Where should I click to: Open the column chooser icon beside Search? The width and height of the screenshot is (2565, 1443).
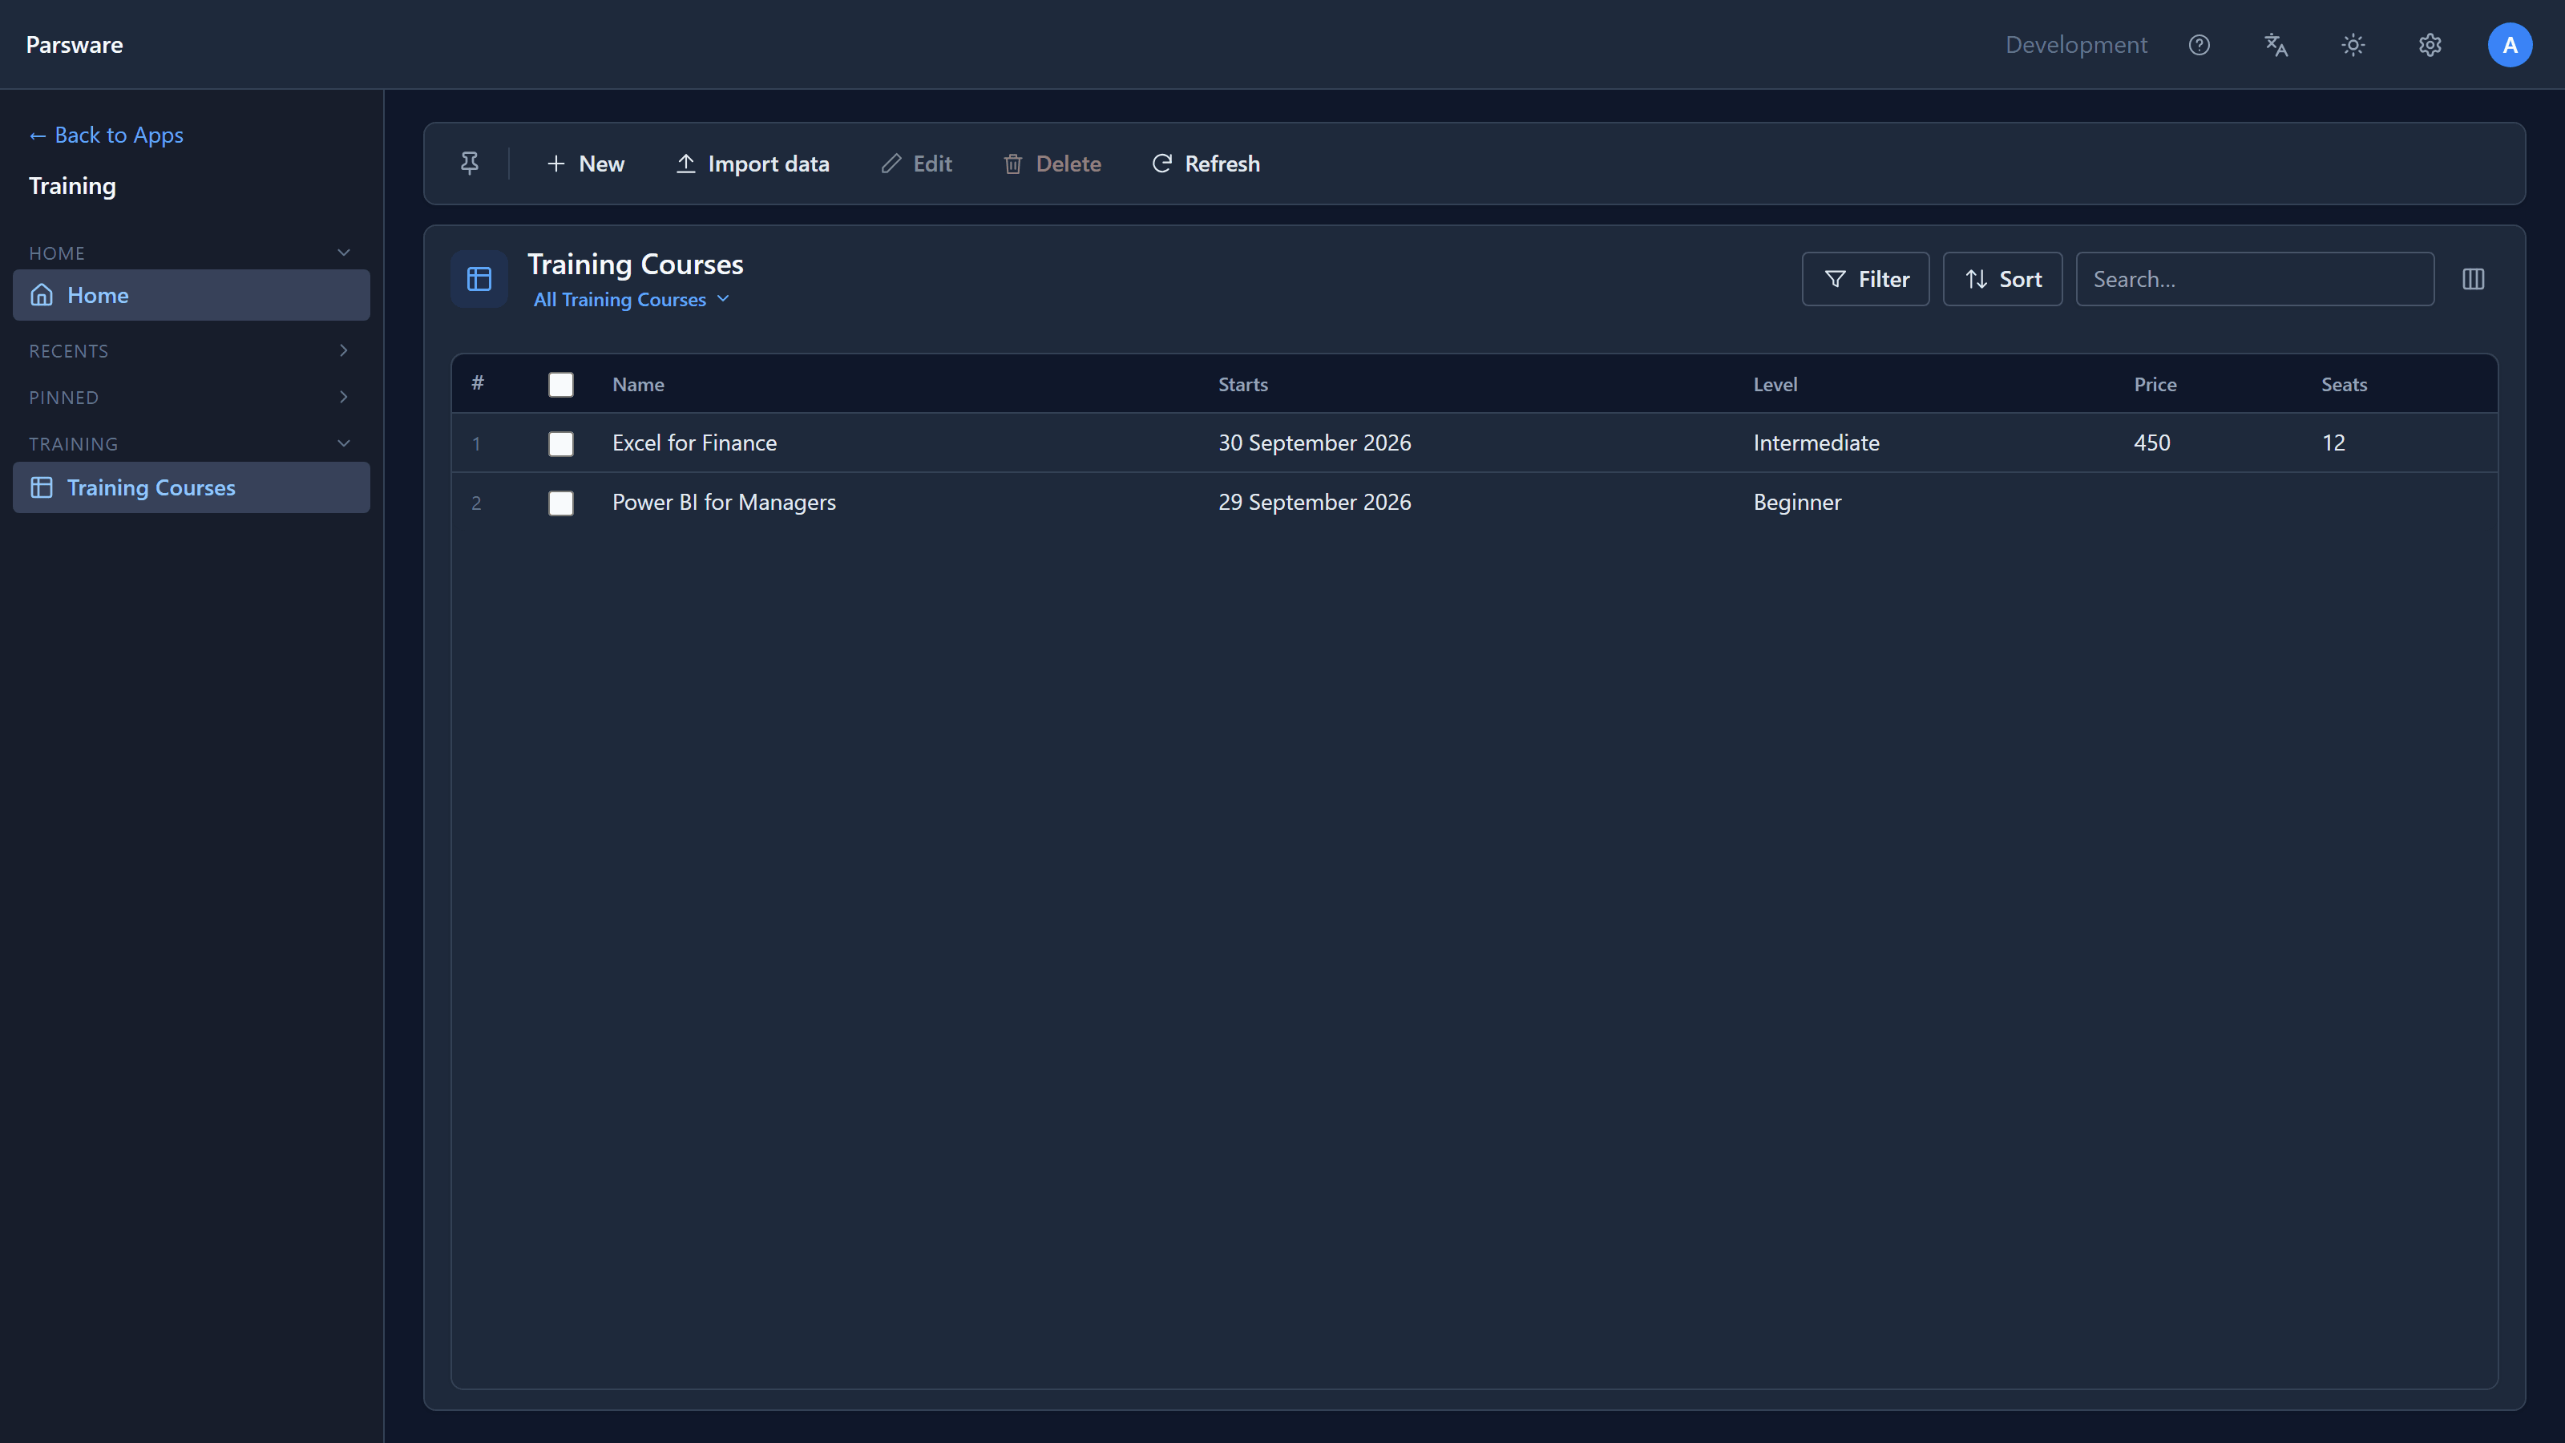(2474, 279)
